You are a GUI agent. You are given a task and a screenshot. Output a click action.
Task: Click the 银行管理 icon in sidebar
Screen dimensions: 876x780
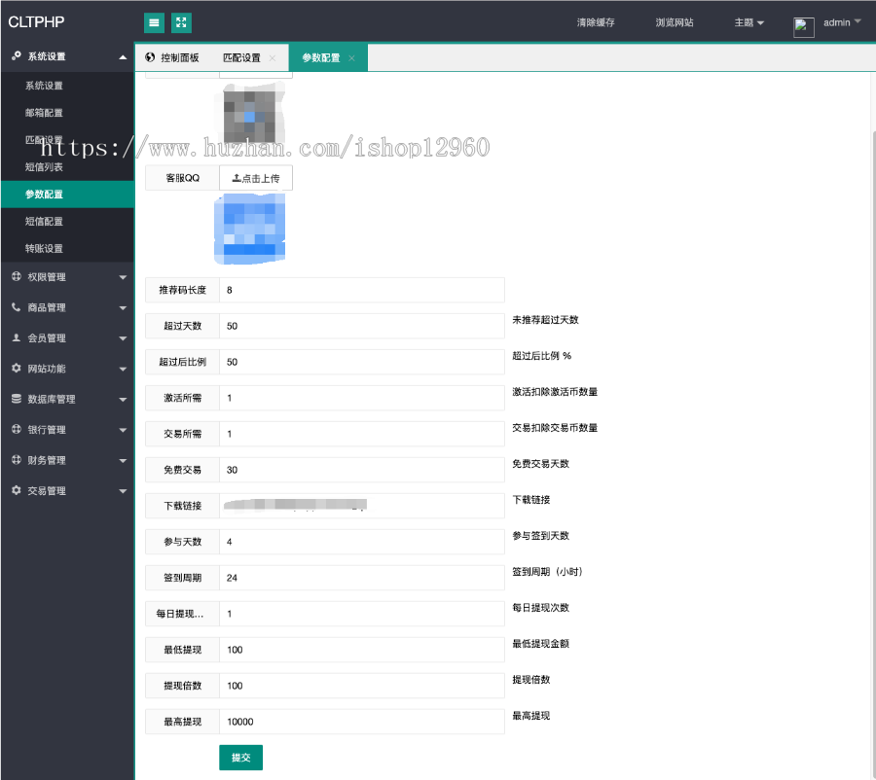click(17, 429)
